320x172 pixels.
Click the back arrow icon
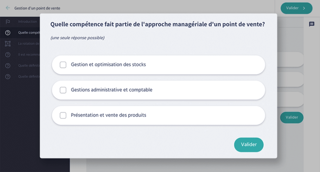[x=8, y=8]
